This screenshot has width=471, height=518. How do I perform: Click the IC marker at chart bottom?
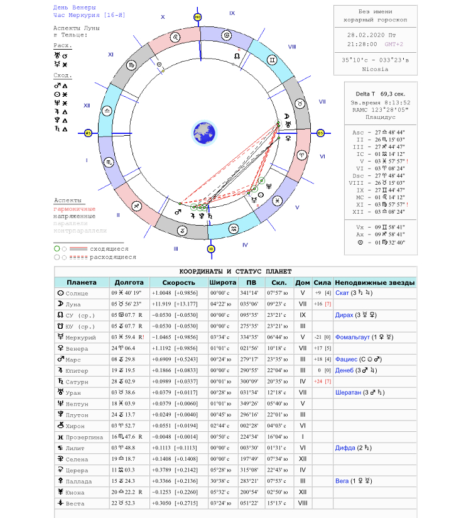tap(211, 249)
